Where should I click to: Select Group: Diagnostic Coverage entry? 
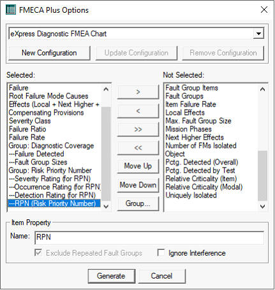(x=51, y=146)
